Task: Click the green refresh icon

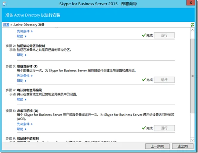Action: (x=192, y=25)
